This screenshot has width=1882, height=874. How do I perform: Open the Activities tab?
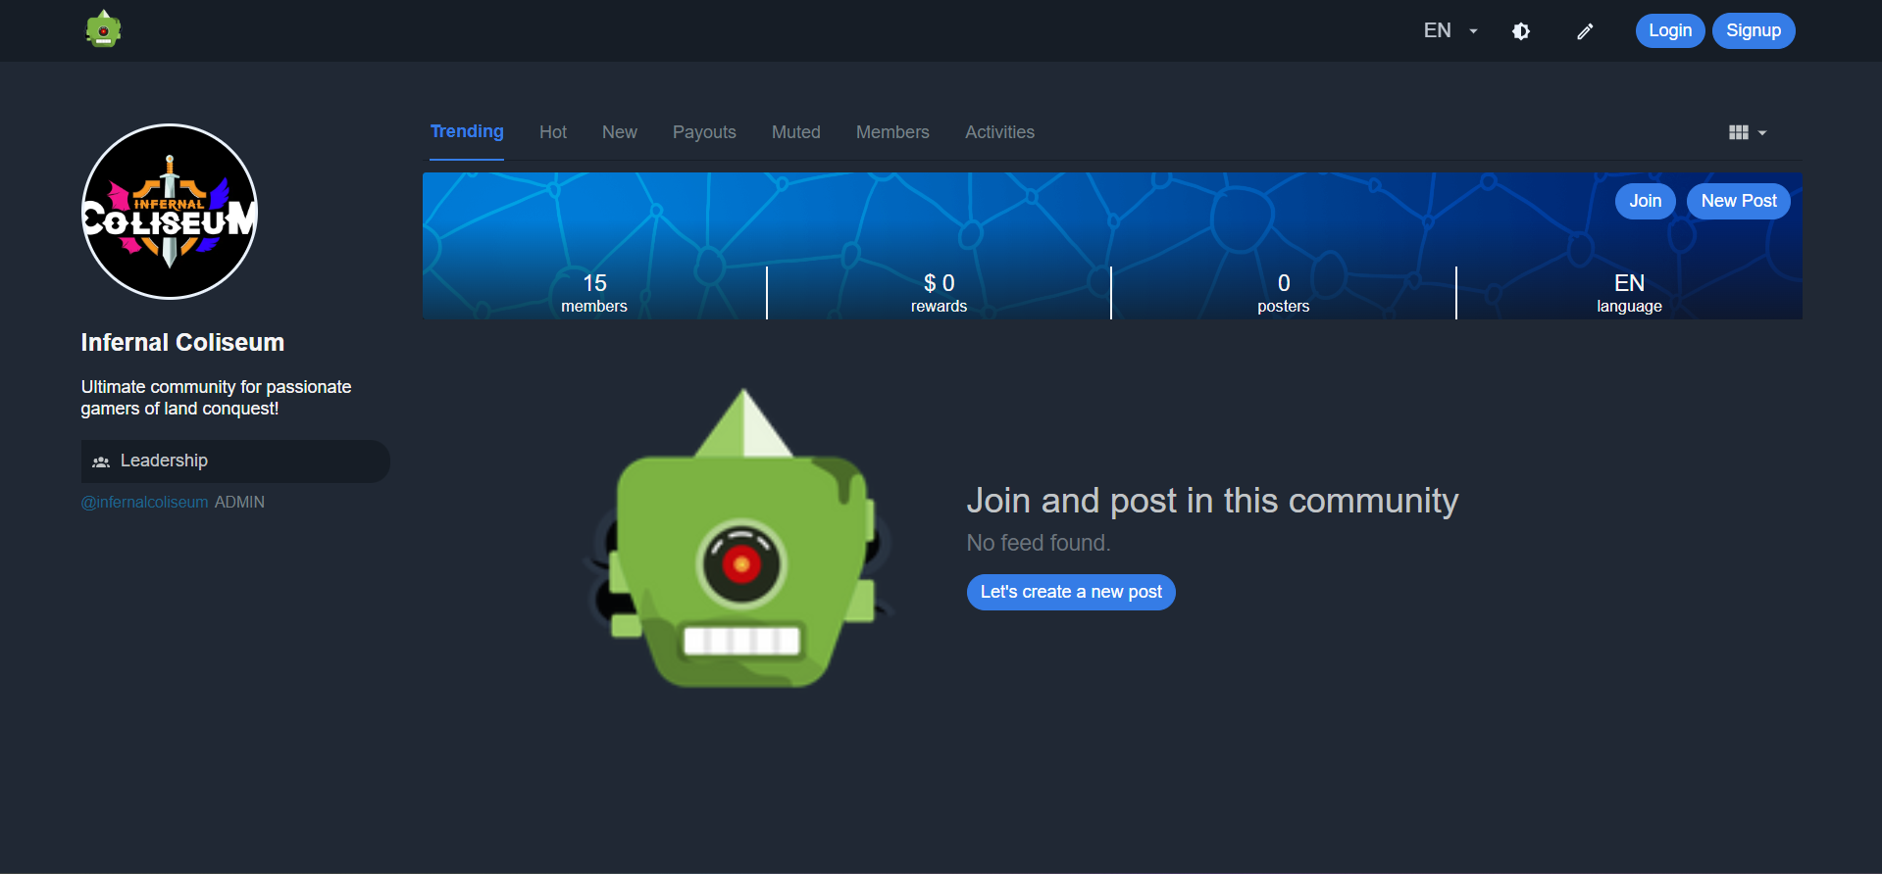pyautogui.click(x=999, y=132)
